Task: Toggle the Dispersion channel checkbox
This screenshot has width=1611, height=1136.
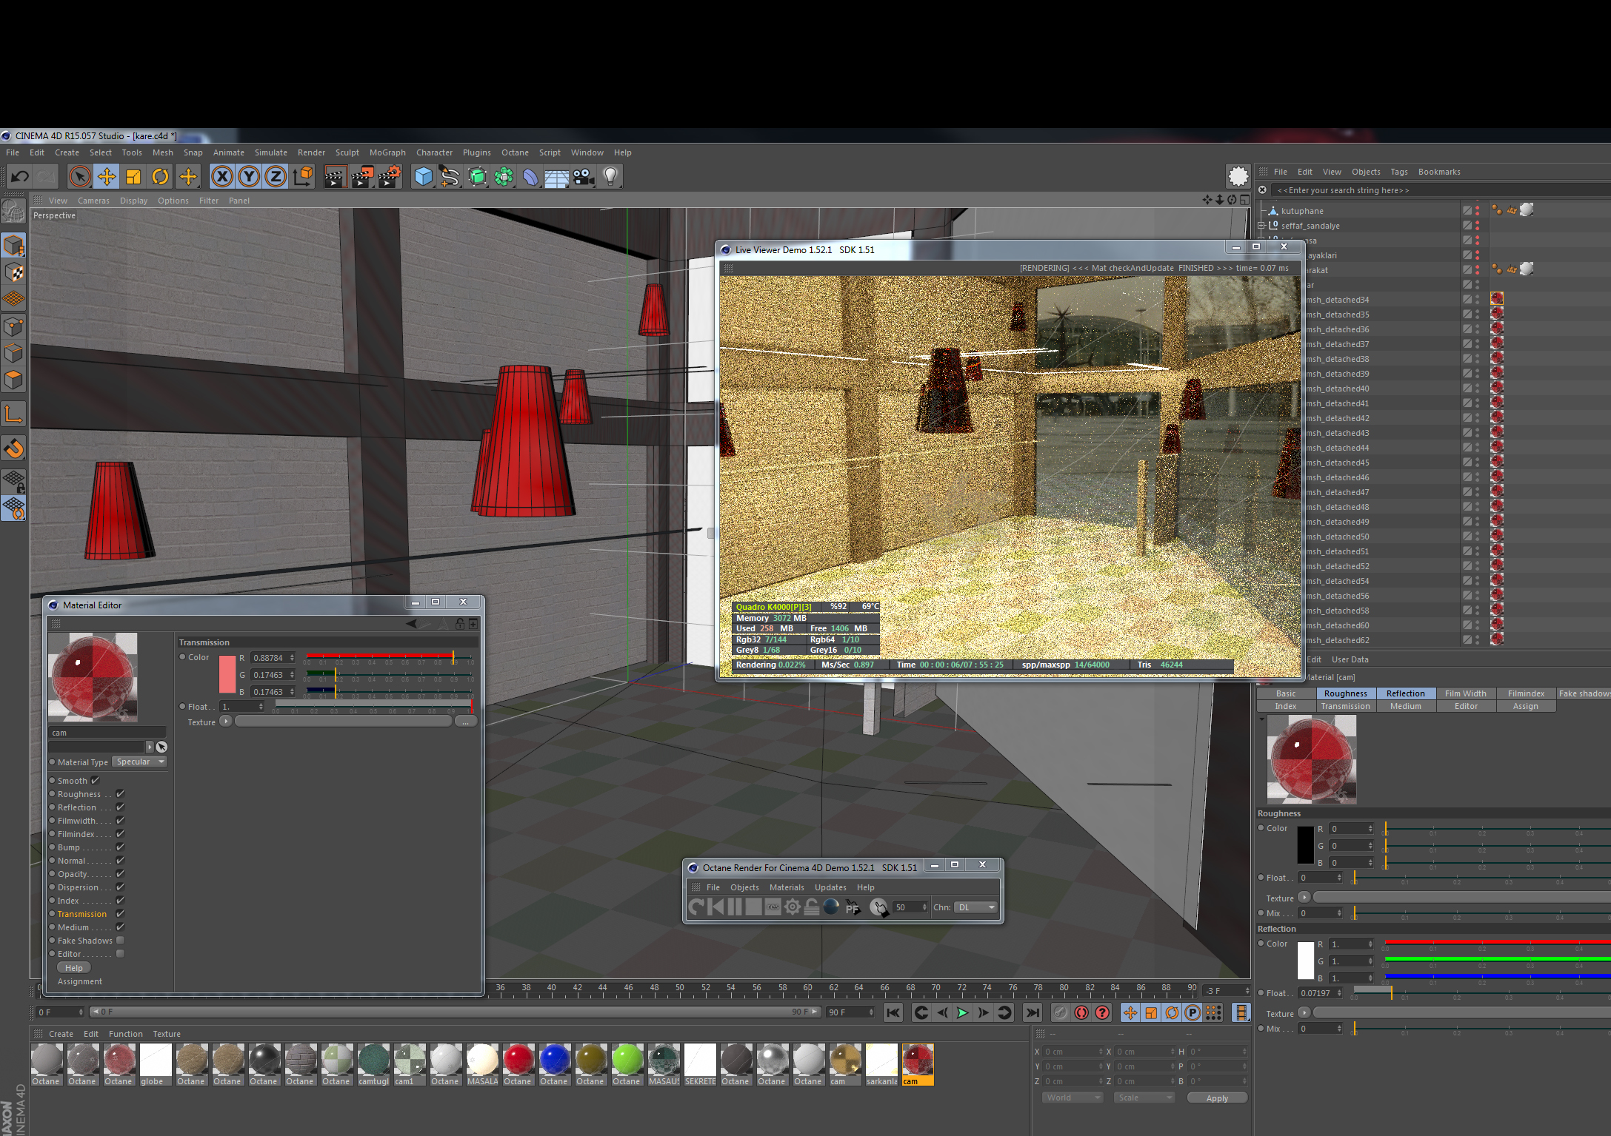Action: pyautogui.click(x=120, y=887)
